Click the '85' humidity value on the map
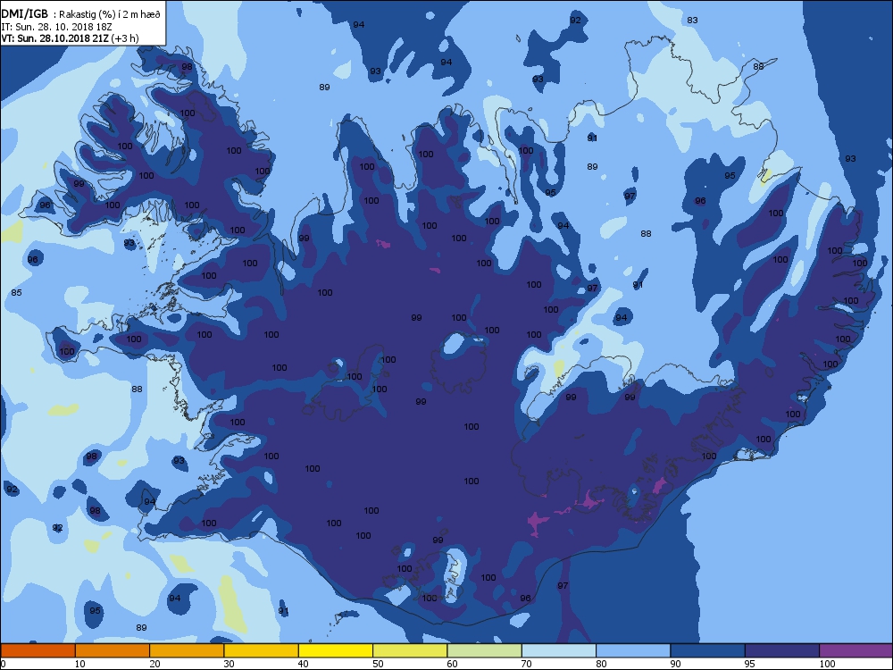The height and width of the screenshot is (670, 893). (16, 292)
